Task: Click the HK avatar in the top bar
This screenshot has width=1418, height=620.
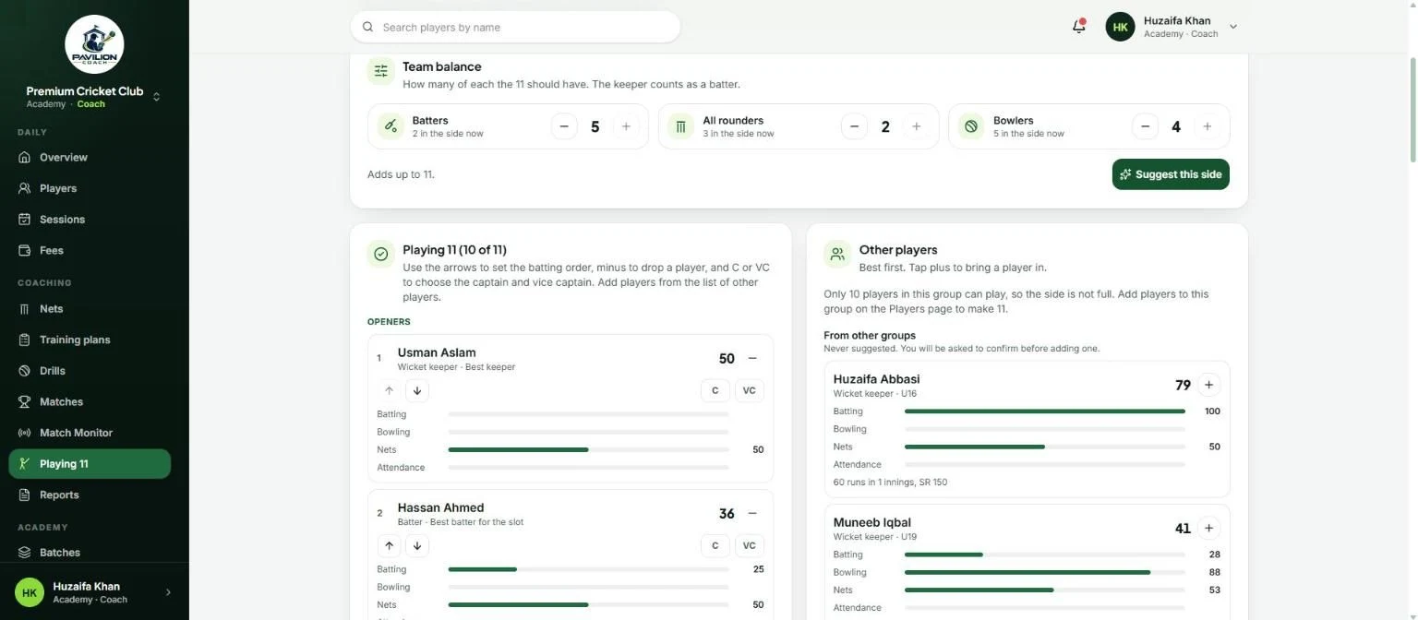Action: point(1120,27)
